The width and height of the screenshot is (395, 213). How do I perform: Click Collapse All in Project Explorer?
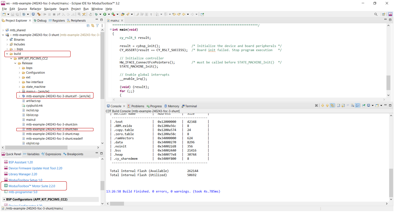click(88, 26)
